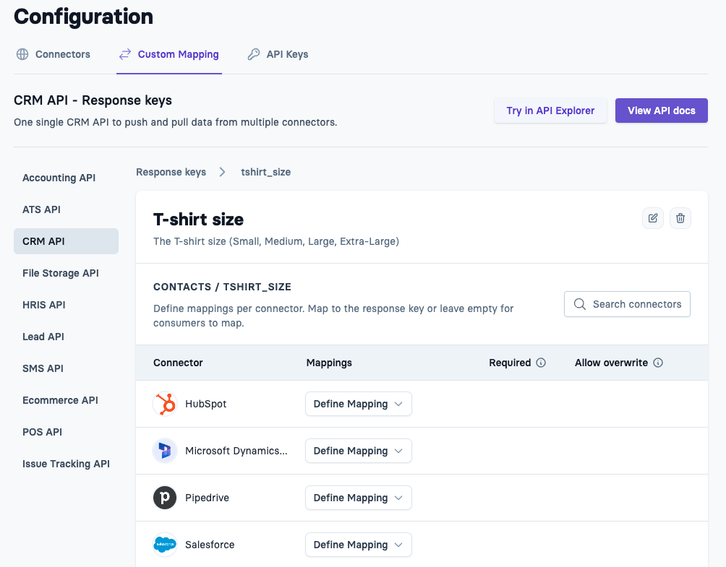Click the Salesforce connector name

point(210,545)
